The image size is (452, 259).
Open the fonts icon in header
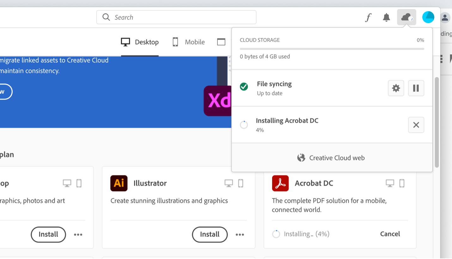(368, 17)
